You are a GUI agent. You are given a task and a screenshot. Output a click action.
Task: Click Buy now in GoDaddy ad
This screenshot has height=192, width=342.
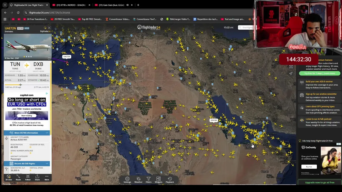click(x=309, y=167)
